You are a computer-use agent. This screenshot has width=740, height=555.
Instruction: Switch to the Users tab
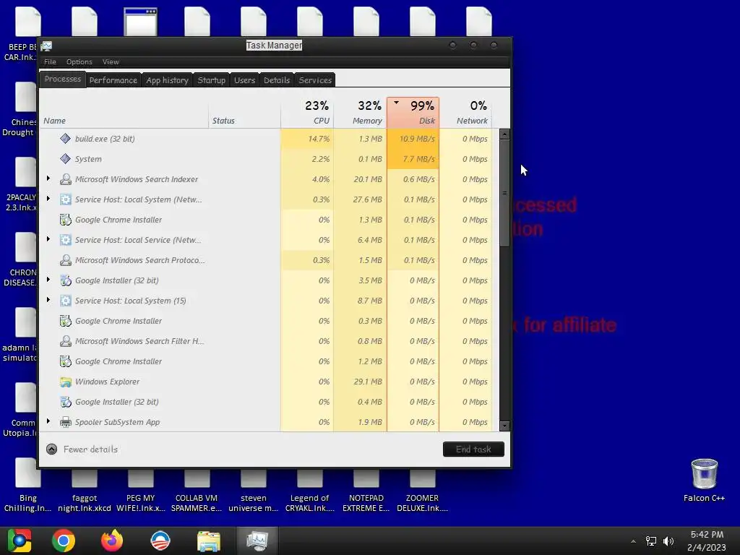coord(244,80)
